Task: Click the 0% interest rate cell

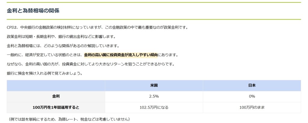Action: pos(252,96)
